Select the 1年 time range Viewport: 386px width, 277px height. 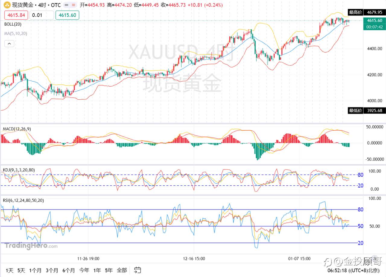pyautogui.click(x=97, y=270)
